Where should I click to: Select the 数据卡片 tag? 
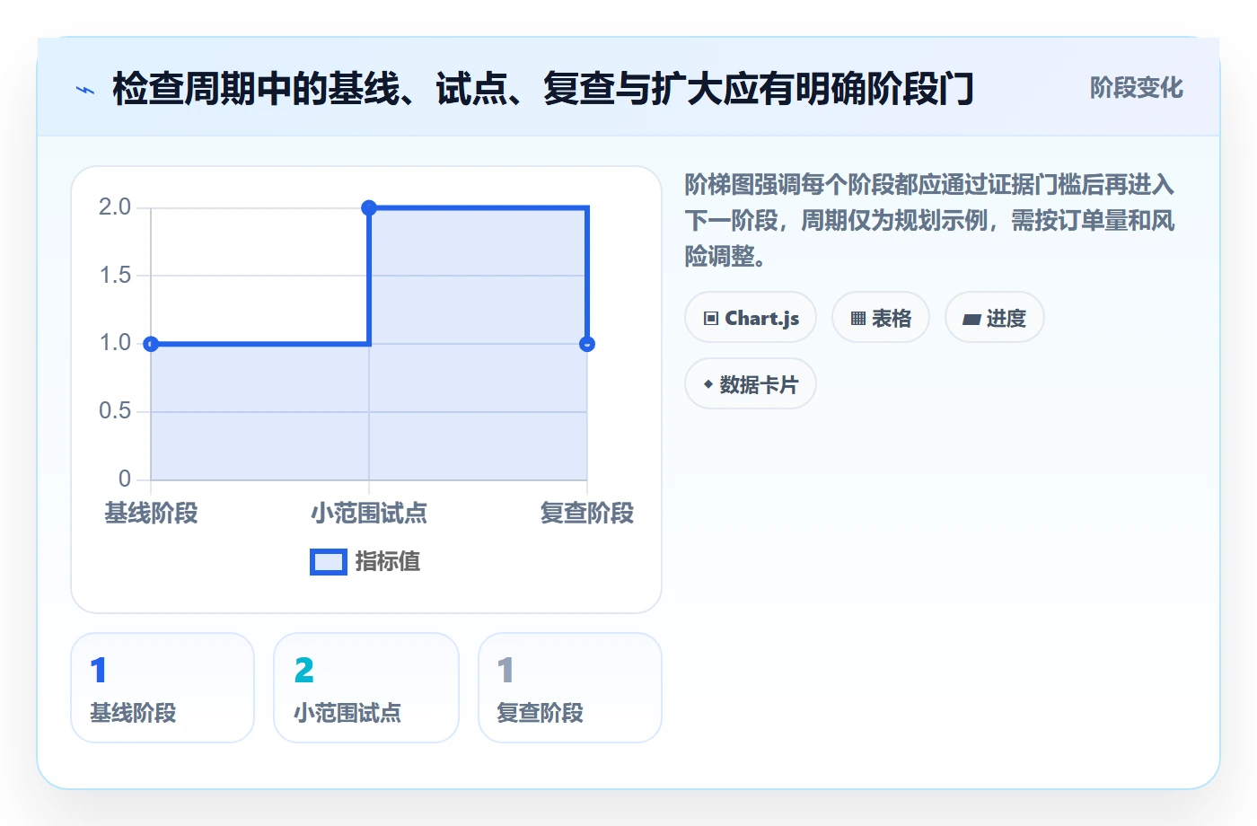coord(751,384)
